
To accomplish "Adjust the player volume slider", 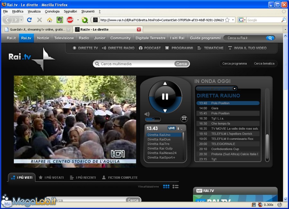I will pos(153,119).
